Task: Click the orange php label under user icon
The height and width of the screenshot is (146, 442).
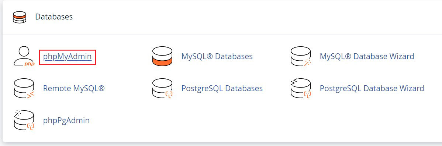Action: point(29,64)
